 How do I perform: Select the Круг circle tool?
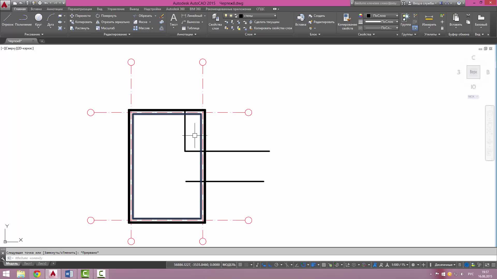point(38,20)
